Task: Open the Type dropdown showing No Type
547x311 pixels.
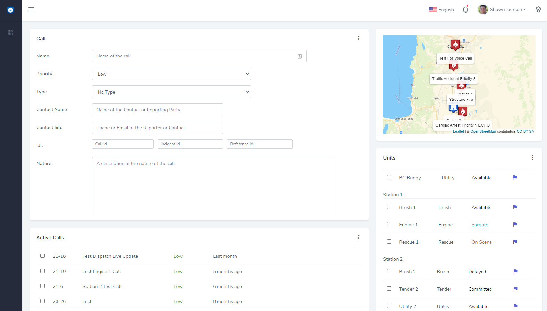Action: pos(171,92)
